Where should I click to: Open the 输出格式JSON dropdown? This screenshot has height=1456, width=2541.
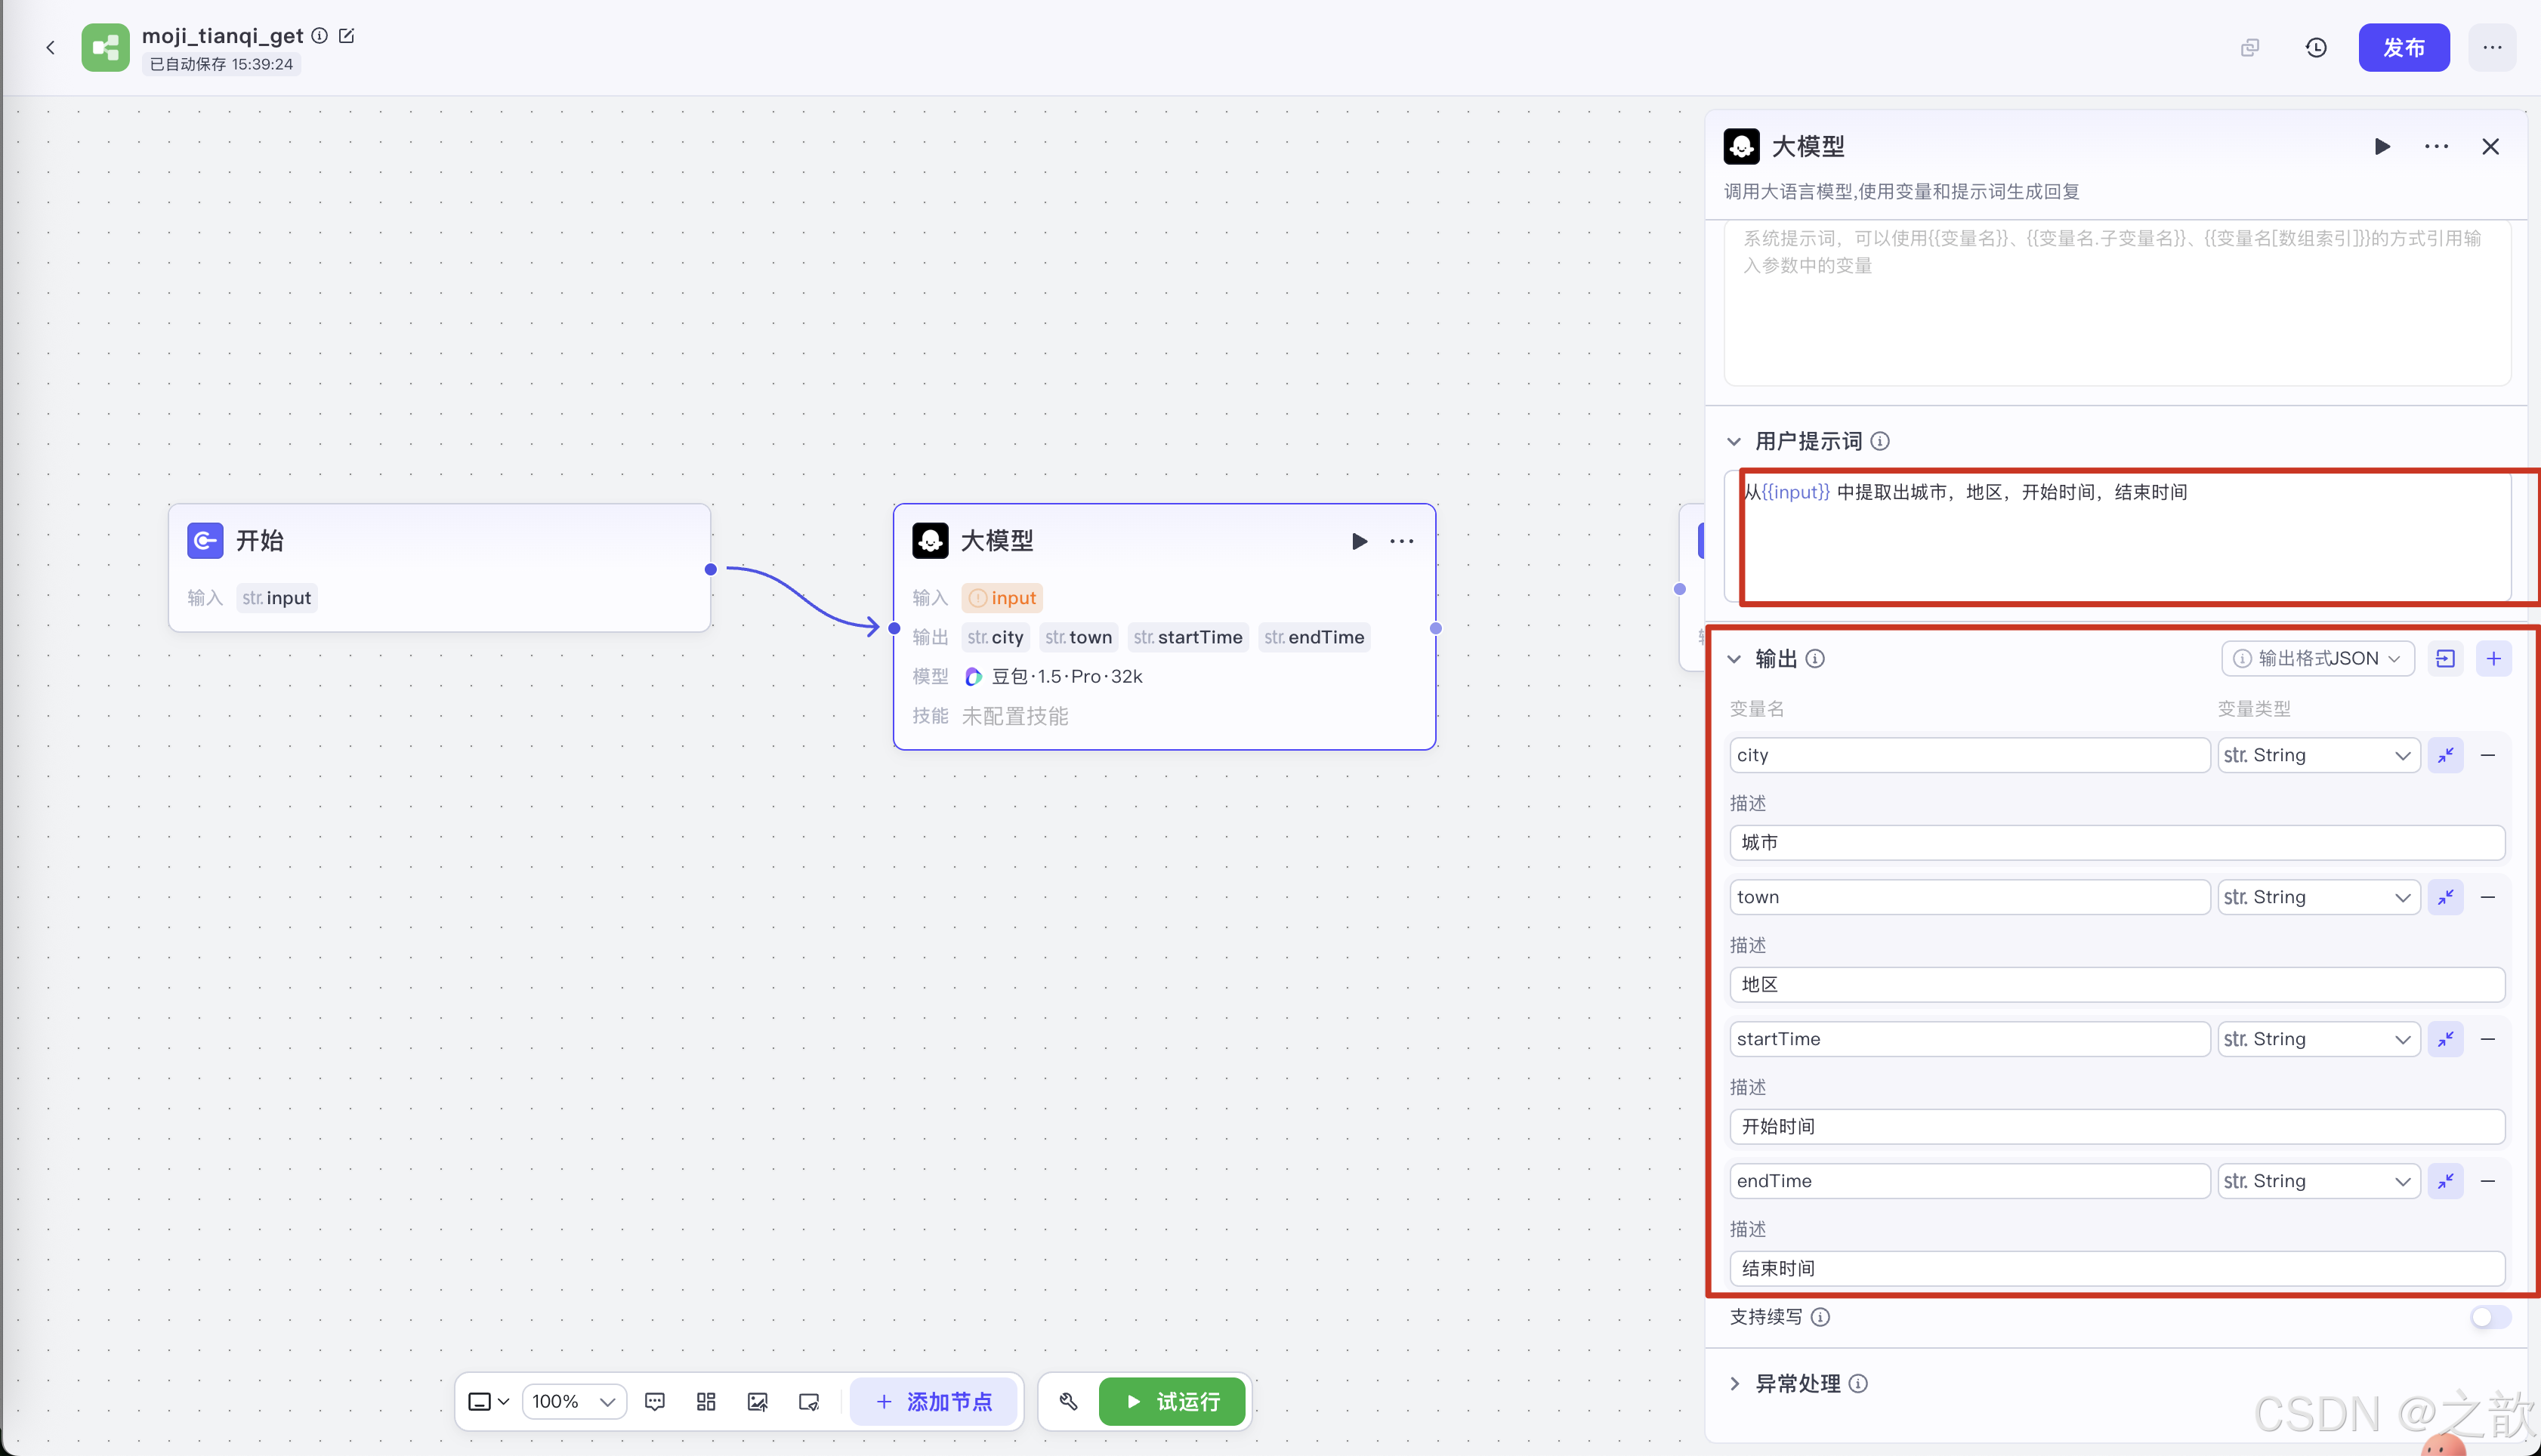tap(2317, 658)
